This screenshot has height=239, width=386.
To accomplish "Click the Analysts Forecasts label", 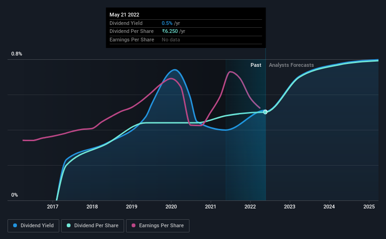I will pyautogui.click(x=291, y=65).
